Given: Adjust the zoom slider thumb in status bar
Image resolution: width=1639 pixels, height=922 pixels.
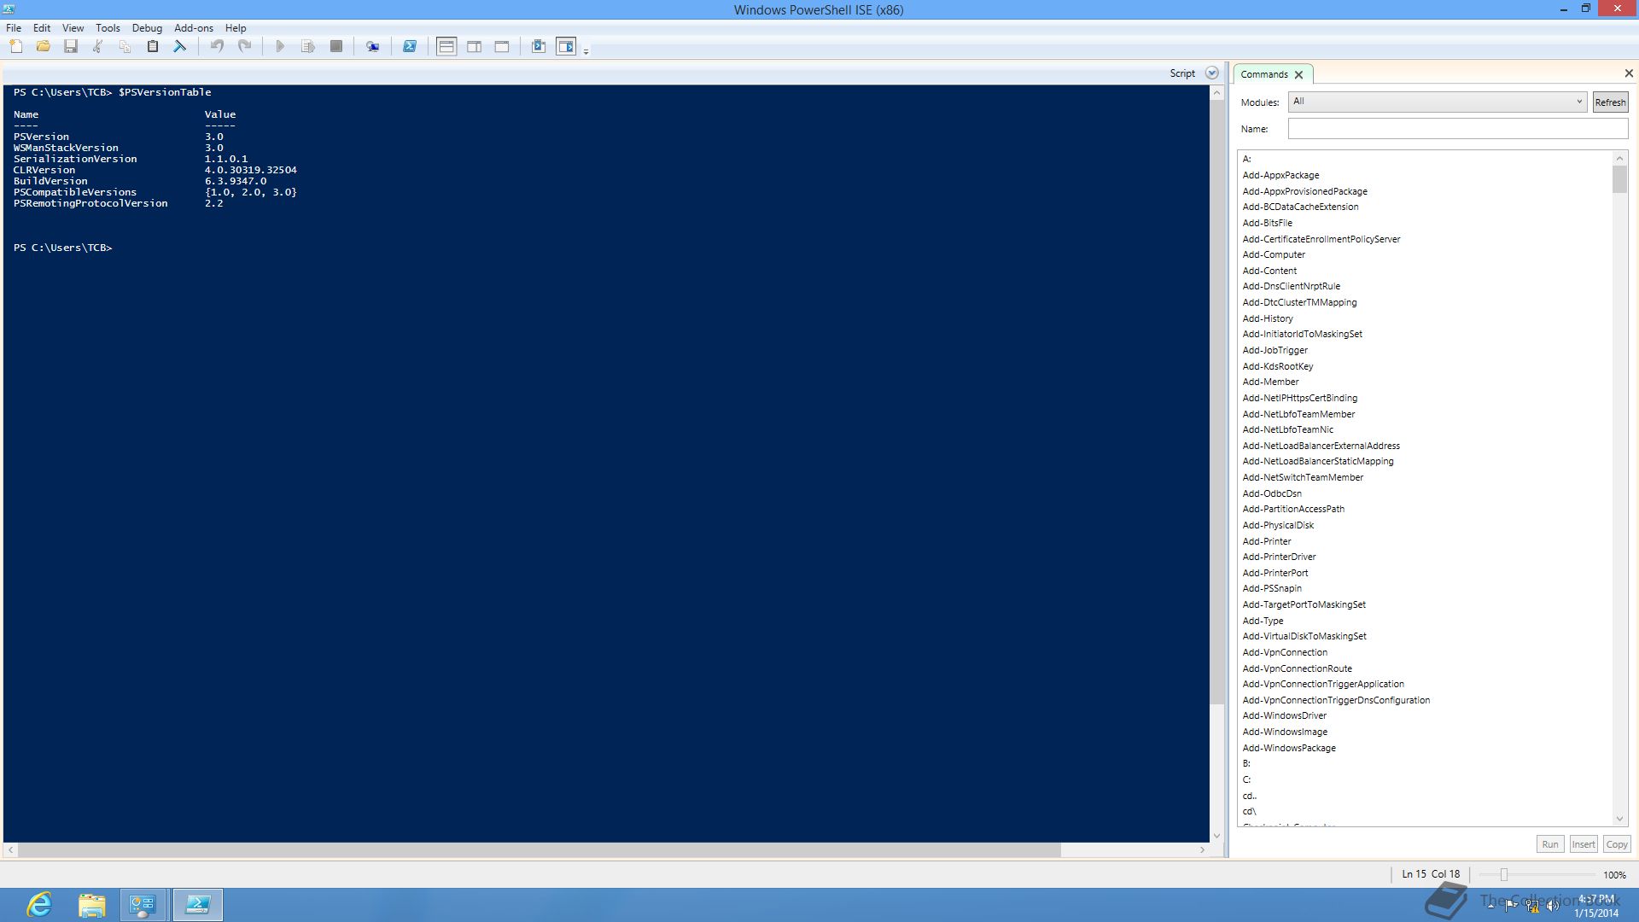Looking at the screenshot, I should click(x=1504, y=875).
